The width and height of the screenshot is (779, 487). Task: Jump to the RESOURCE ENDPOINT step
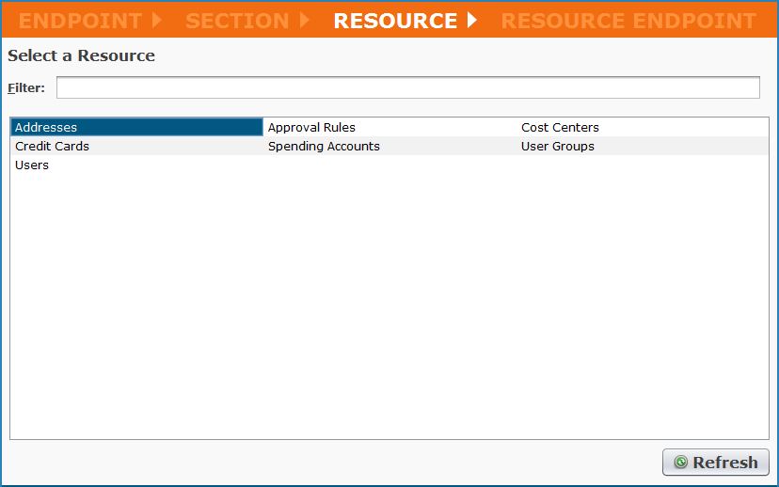point(628,21)
